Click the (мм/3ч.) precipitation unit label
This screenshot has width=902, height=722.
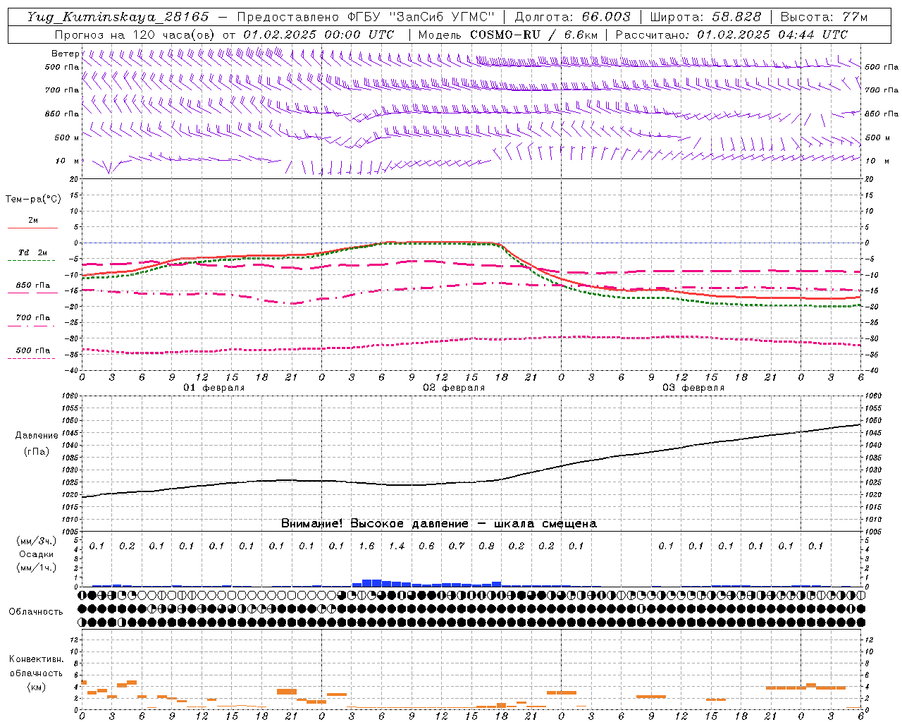37,541
